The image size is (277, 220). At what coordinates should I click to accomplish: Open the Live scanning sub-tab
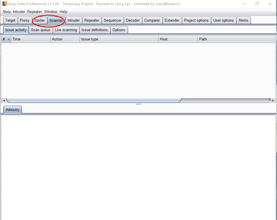point(66,30)
